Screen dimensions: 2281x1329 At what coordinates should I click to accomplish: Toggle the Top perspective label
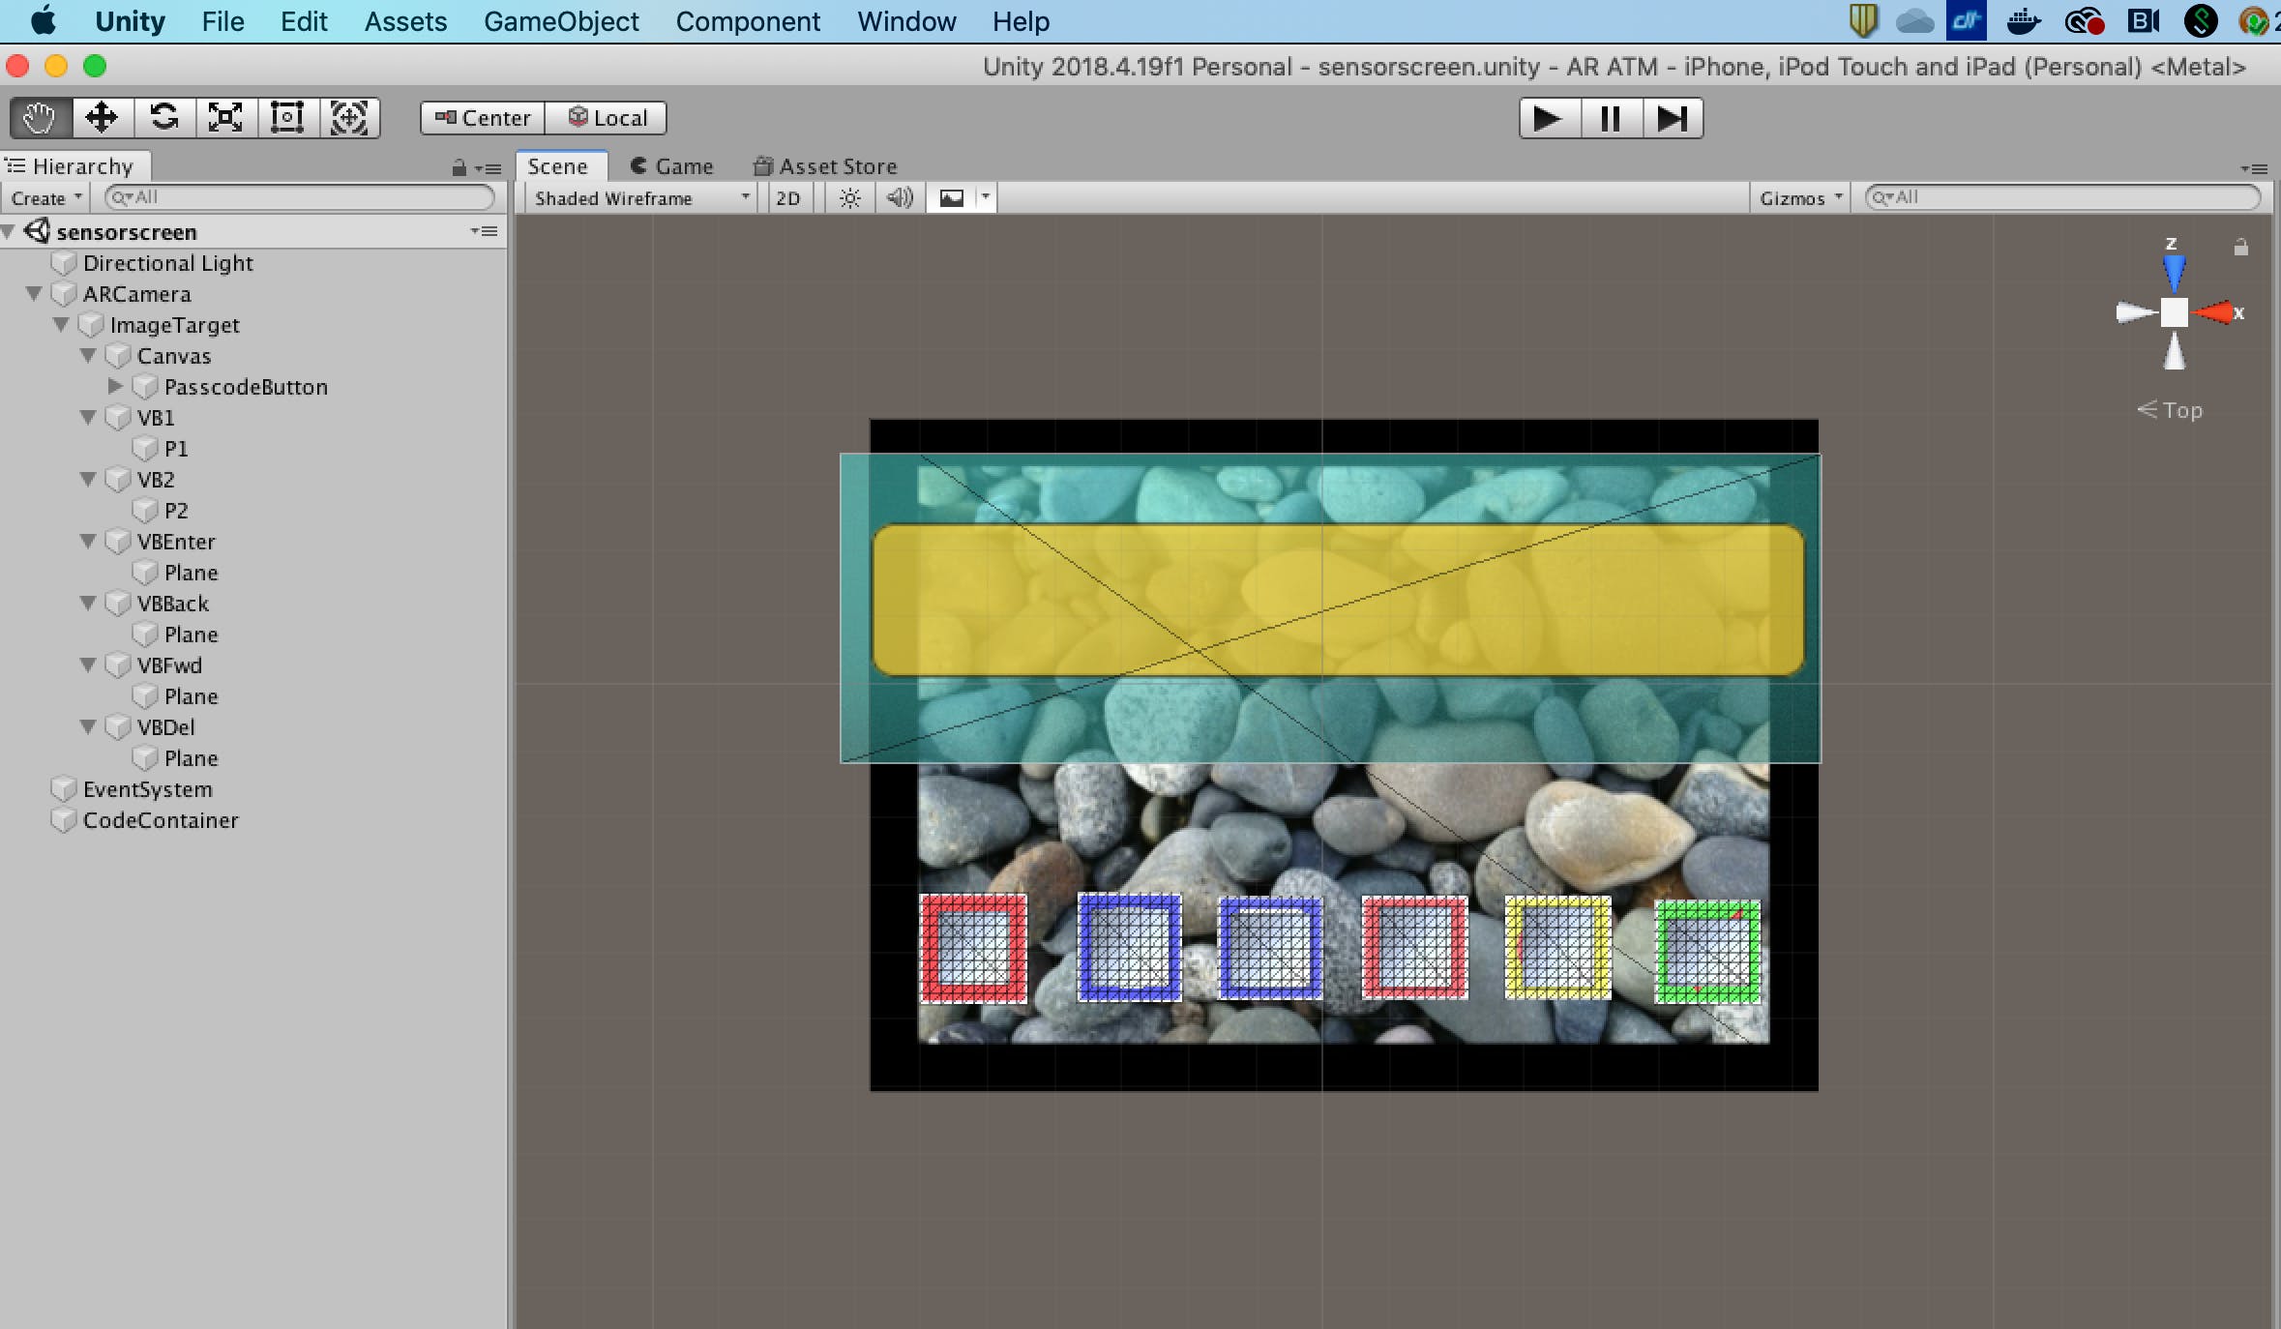pos(2170,410)
